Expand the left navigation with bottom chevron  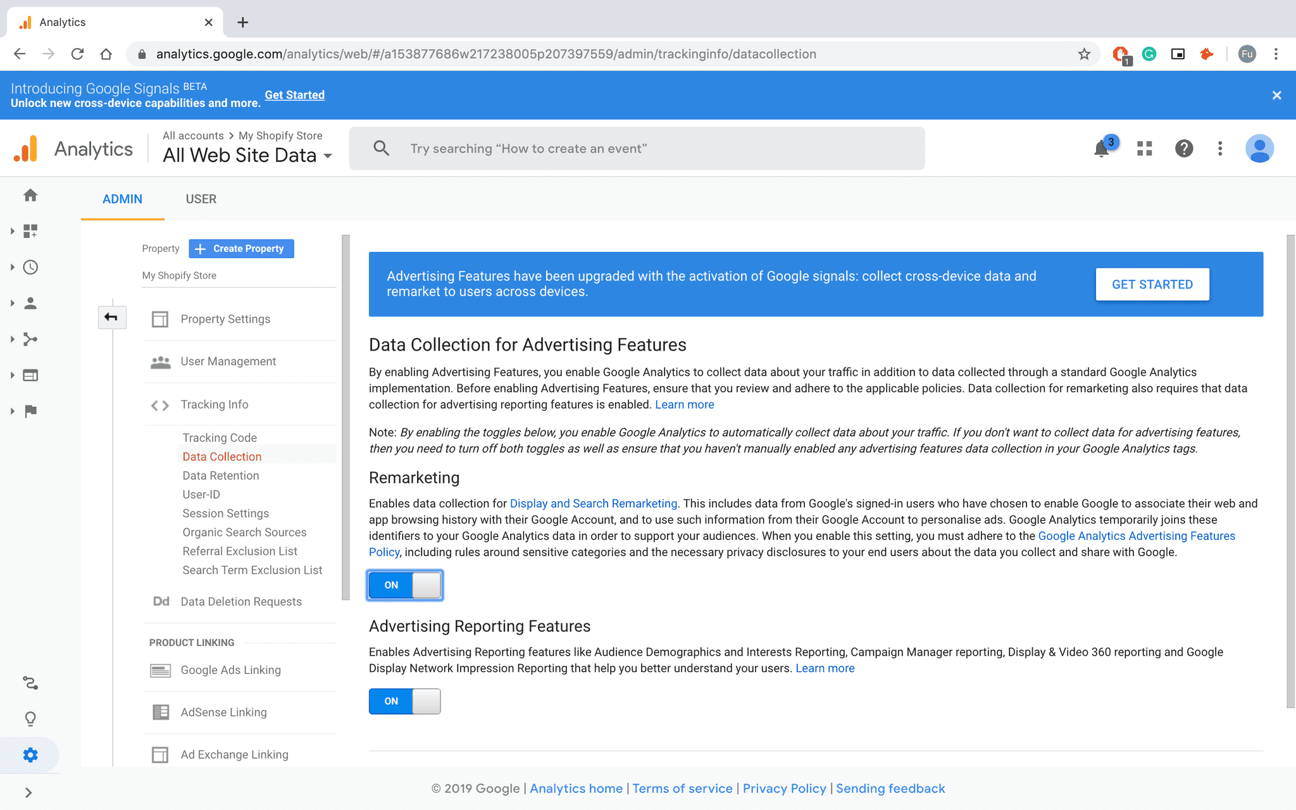point(28,792)
